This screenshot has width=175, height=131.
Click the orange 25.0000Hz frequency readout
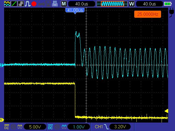147,14
